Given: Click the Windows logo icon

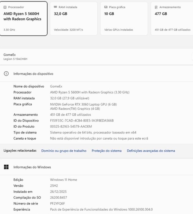Looking at the screenshot, I should pos(6,167).
